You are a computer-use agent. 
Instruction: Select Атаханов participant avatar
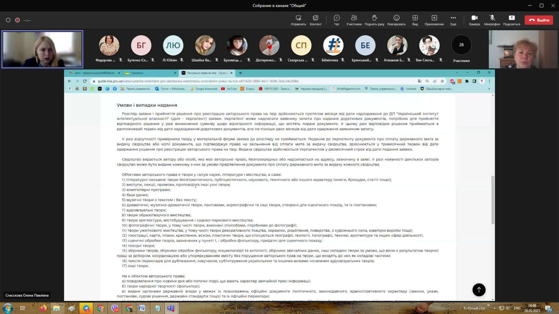click(397, 45)
